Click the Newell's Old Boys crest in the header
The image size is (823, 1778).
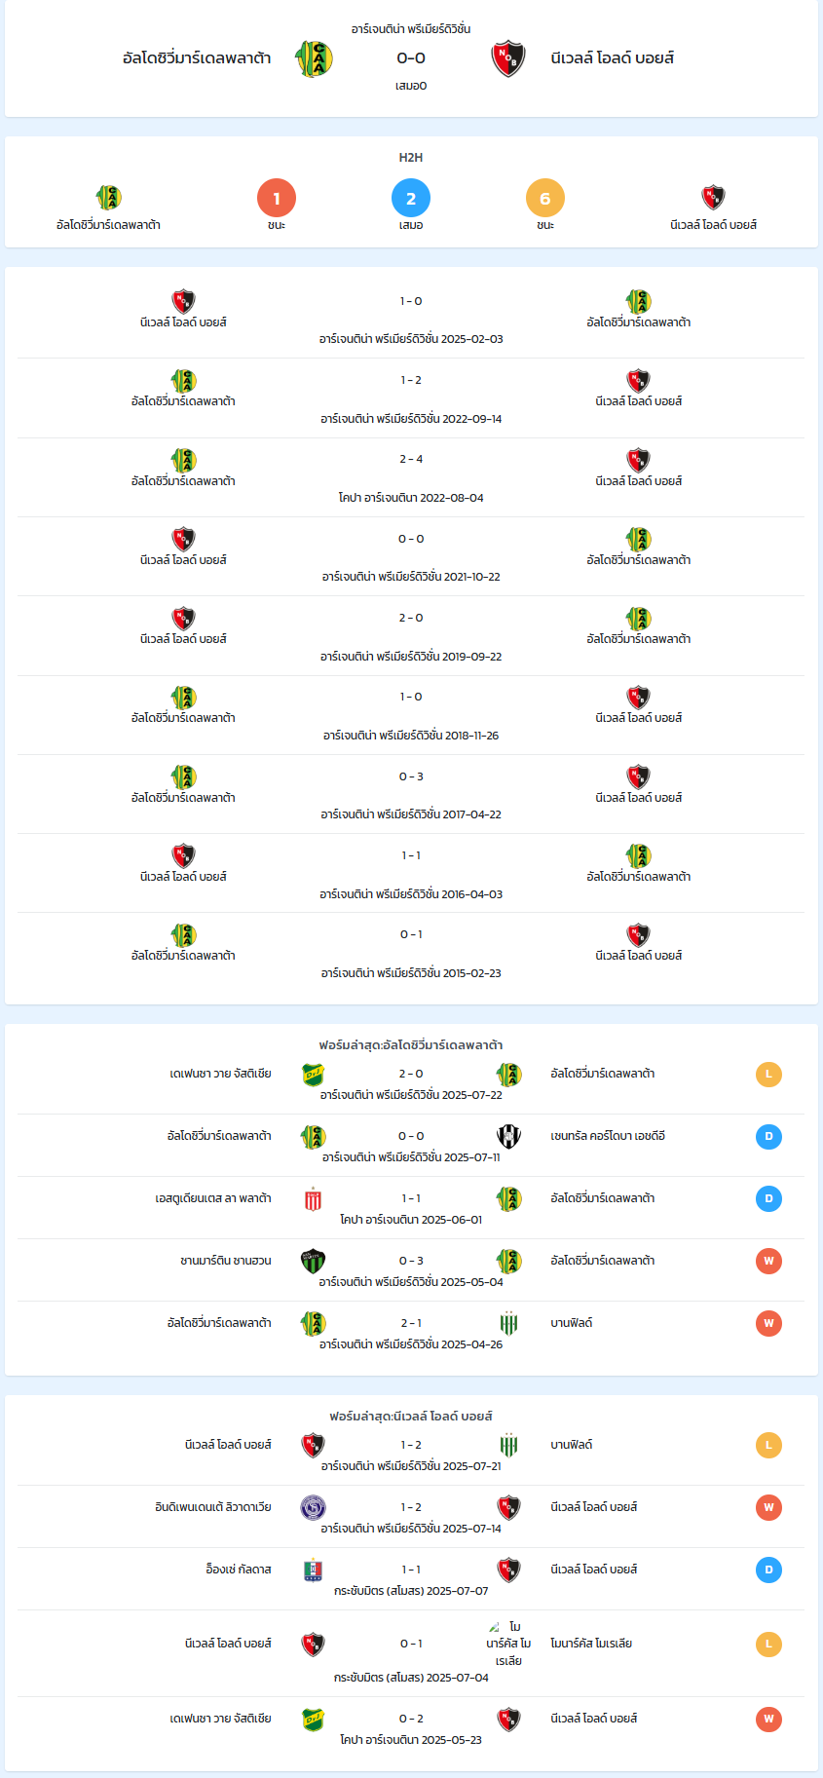(x=508, y=58)
